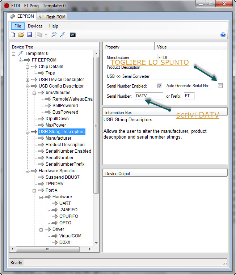This screenshot has width=236, height=275.
Task: Collapse the USB String Descriptors node
Action: [x=27, y=132]
